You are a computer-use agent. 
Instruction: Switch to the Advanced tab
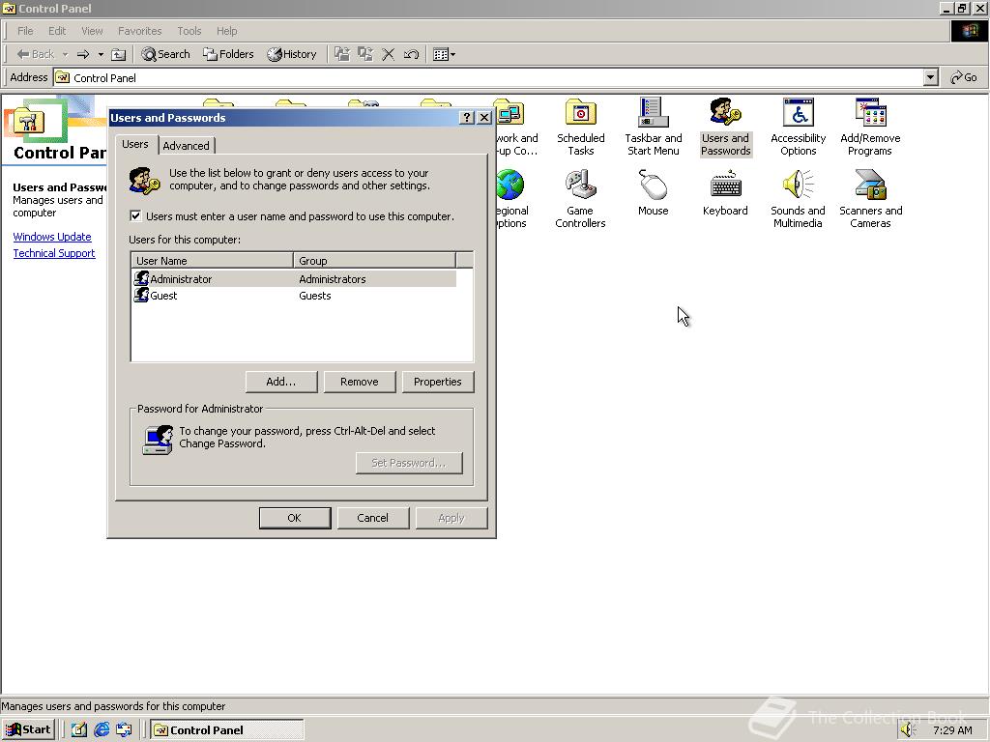click(x=187, y=146)
